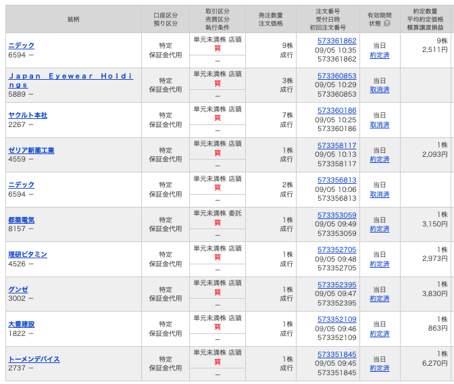The height and width of the screenshot is (384, 454).
Task: Click the 2,511円 average price cell
Action: coord(434,49)
